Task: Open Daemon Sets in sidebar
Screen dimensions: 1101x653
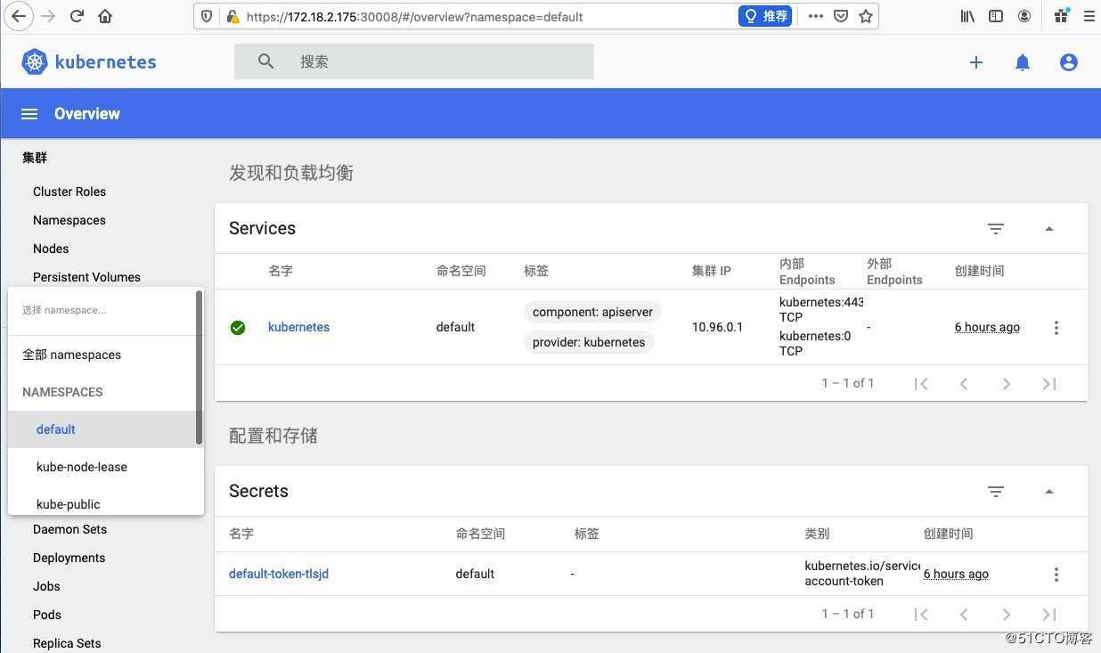Action: click(x=69, y=529)
